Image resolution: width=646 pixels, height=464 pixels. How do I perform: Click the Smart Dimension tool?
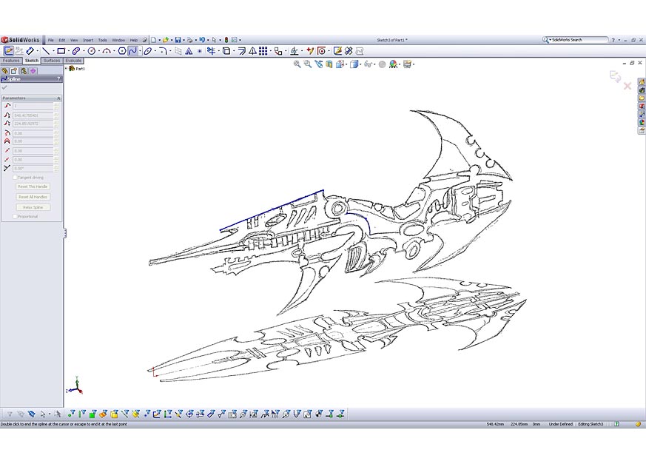[30, 51]
